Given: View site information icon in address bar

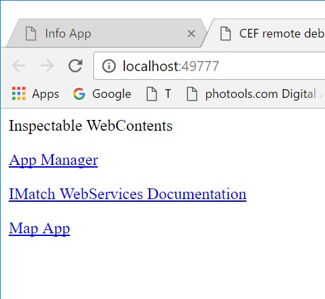Looking at the screenshot, I should point(109,66).
